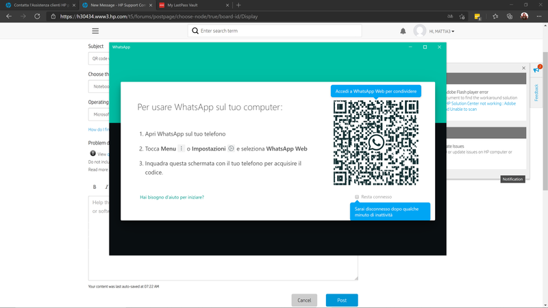This screenshot has width=548, height=308.
Task: Go back with the browser back arrow
Action: [x=9, y=16]
